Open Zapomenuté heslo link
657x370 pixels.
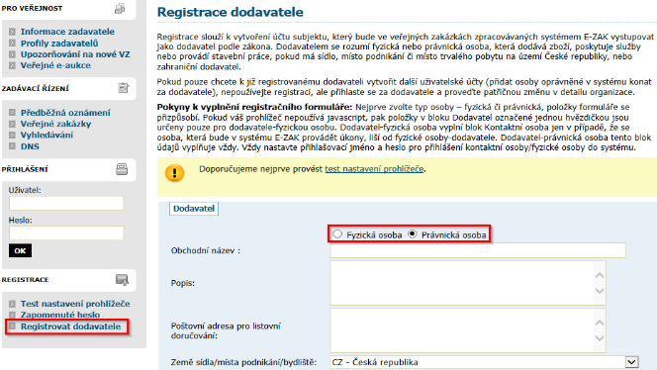coord(60,315)
